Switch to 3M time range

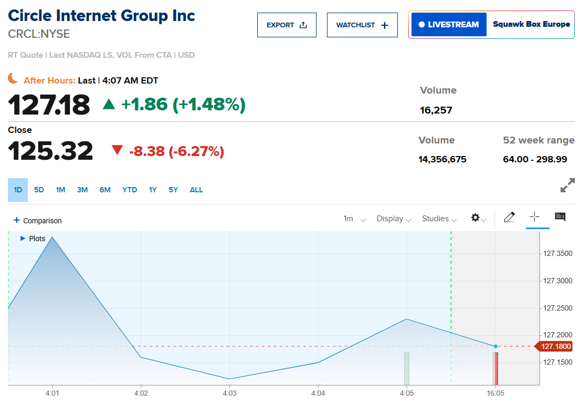click(82, 190)
